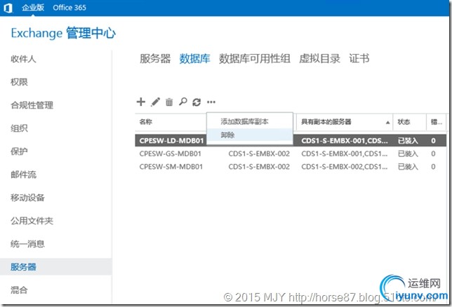Click Exchange 管理中心 title
Image resolution: width=452 pixels, height=307 pixels.
tap(63, 33)
